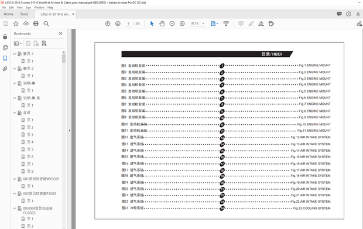Open the View menu
This screenshot has height=229, width=363.
(x=20, y=8)
